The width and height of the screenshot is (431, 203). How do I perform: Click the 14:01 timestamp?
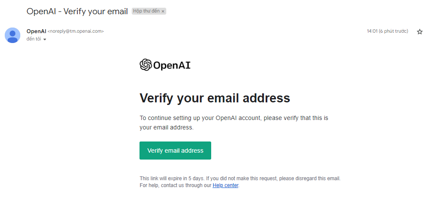coord(372,31)
